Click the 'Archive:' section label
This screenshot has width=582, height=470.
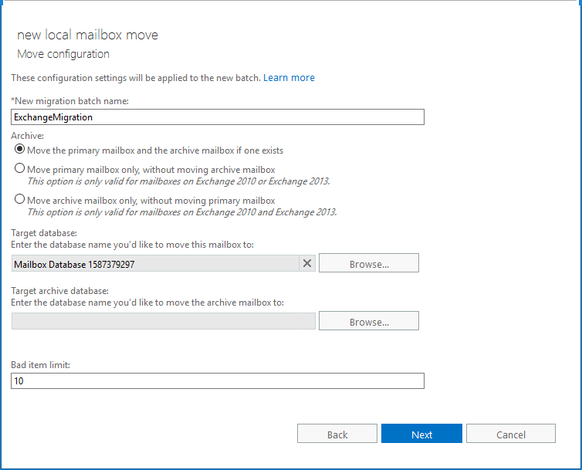coord(27,135)
